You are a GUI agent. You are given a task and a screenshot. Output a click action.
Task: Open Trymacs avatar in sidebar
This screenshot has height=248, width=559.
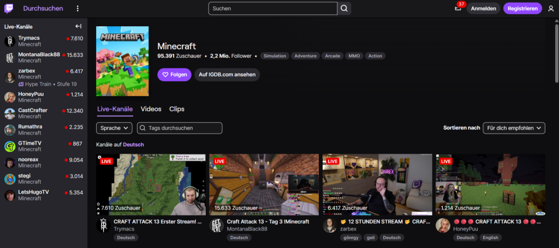click(10, 41)
